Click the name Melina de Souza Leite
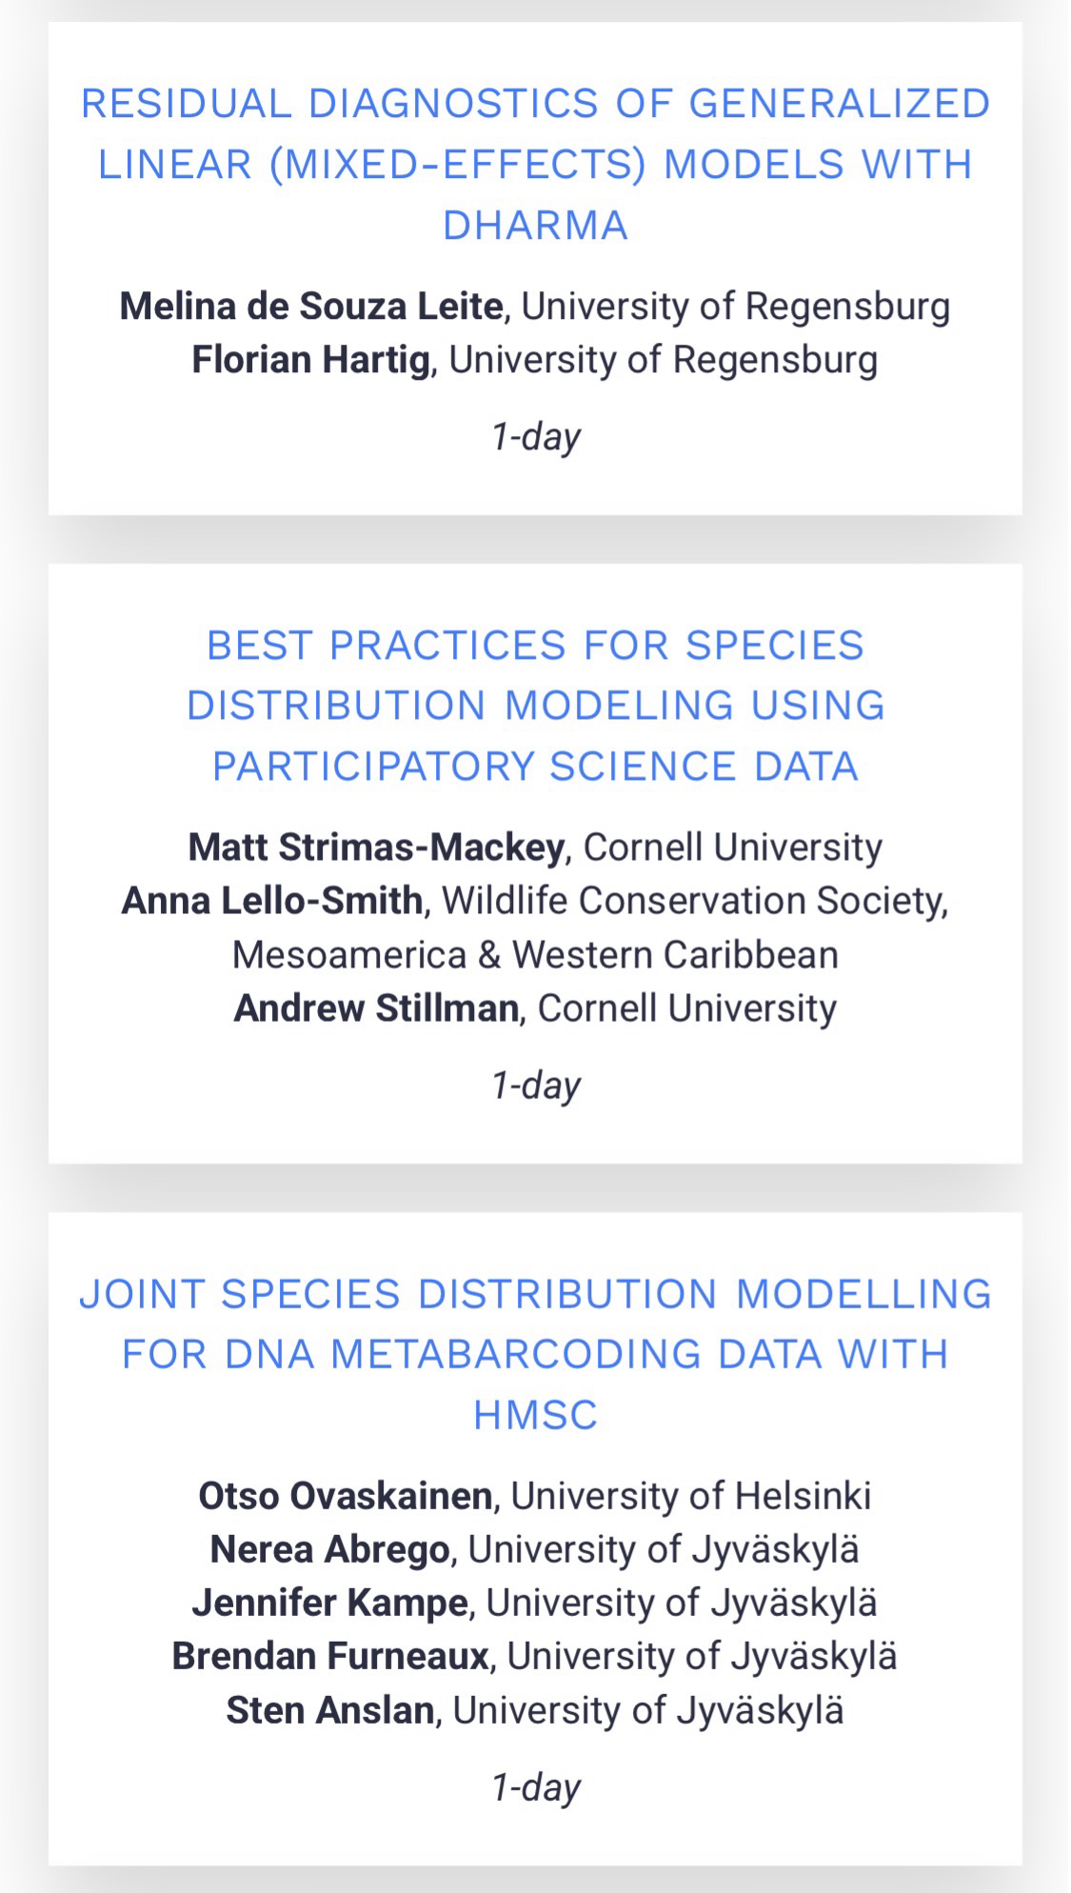Viewport: 1071px width, 1893px height. coord(311,307)
